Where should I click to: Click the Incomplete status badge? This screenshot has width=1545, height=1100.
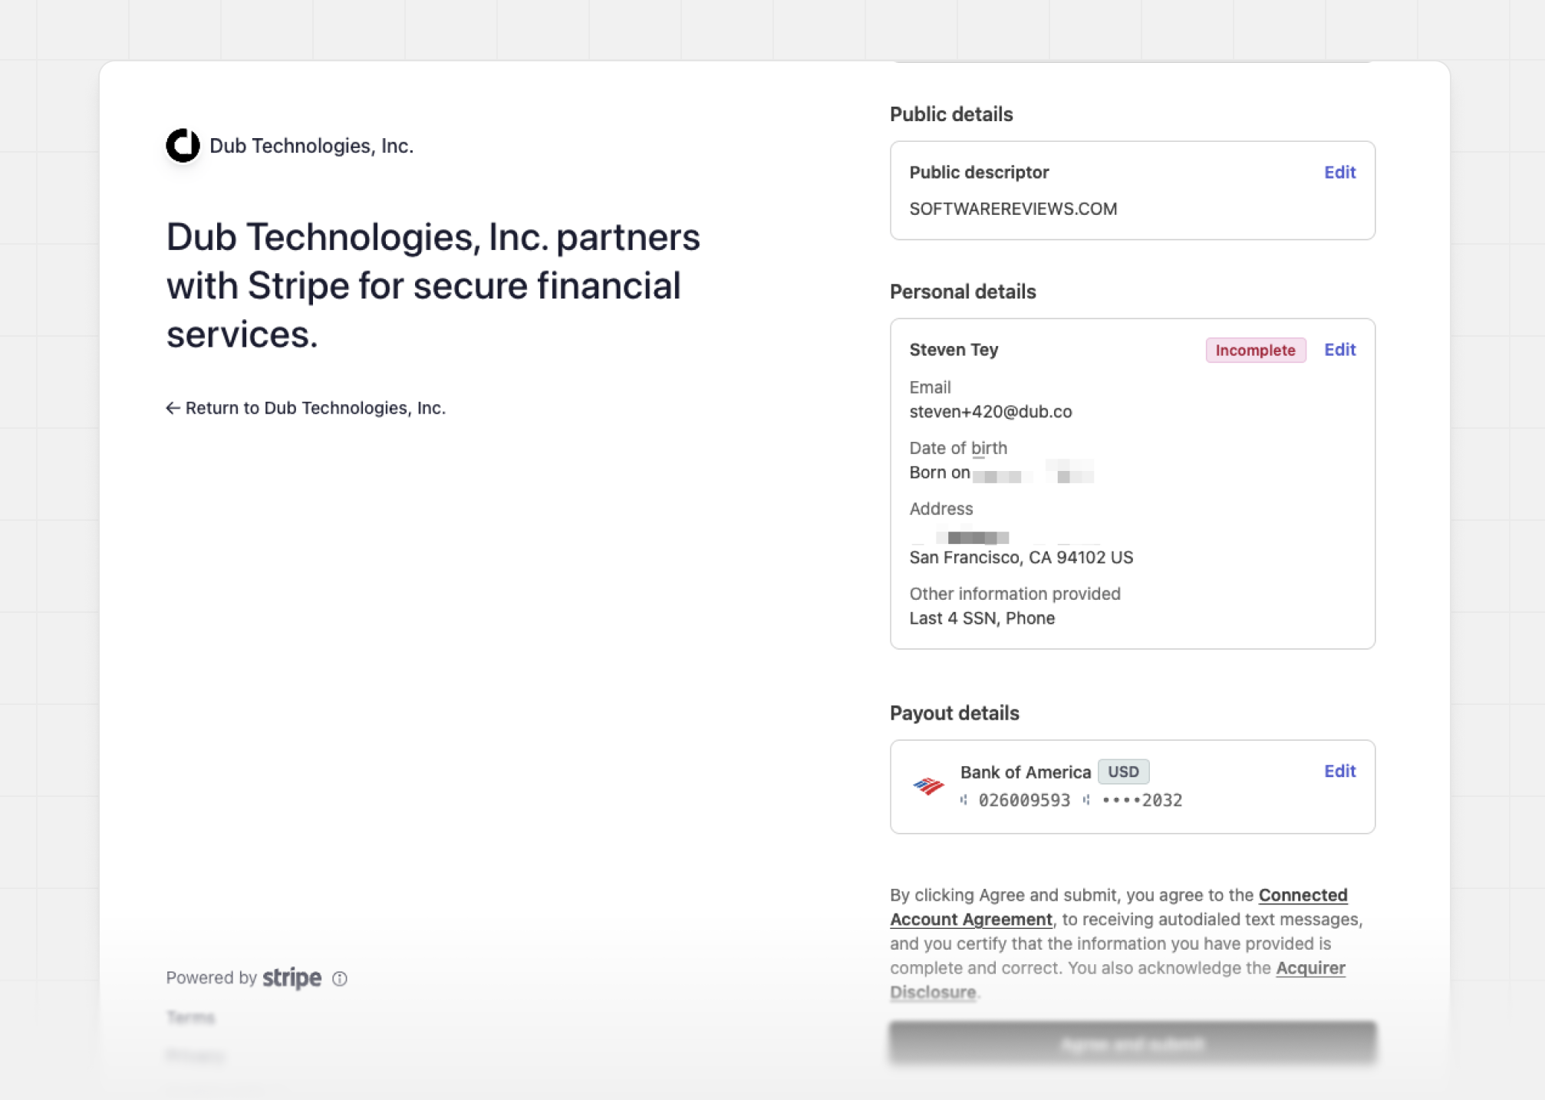point(1255,350)
